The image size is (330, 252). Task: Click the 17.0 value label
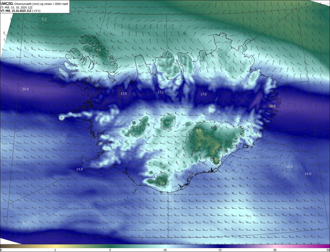[203, 94]
